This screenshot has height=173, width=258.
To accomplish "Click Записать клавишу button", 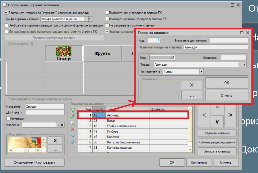I will tap(217, 151).
